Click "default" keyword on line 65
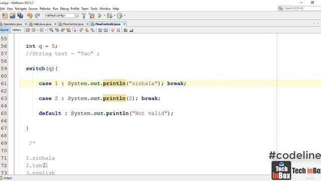 50,113
